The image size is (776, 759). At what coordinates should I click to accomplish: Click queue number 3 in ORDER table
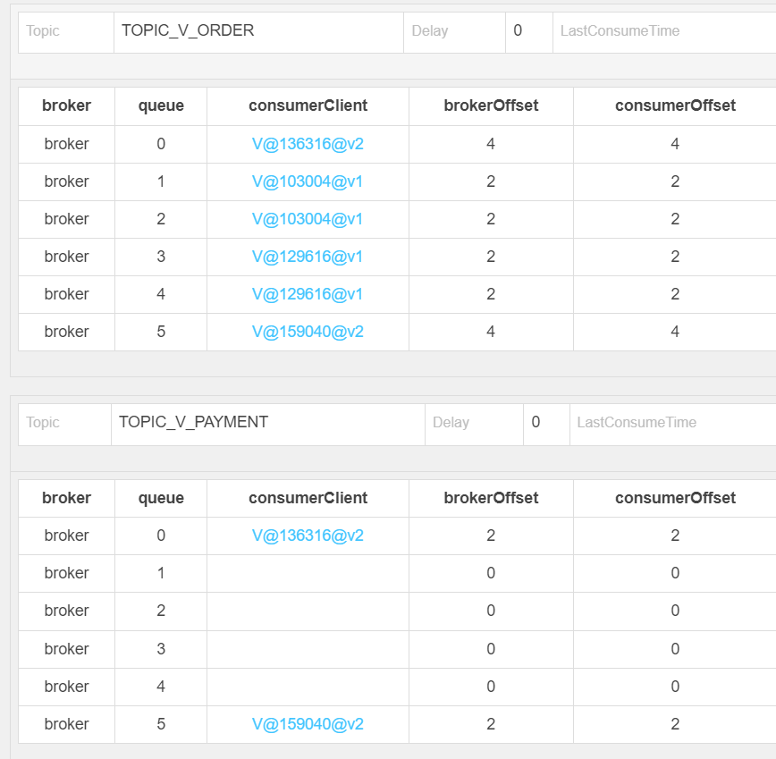[x=161, y=257]
